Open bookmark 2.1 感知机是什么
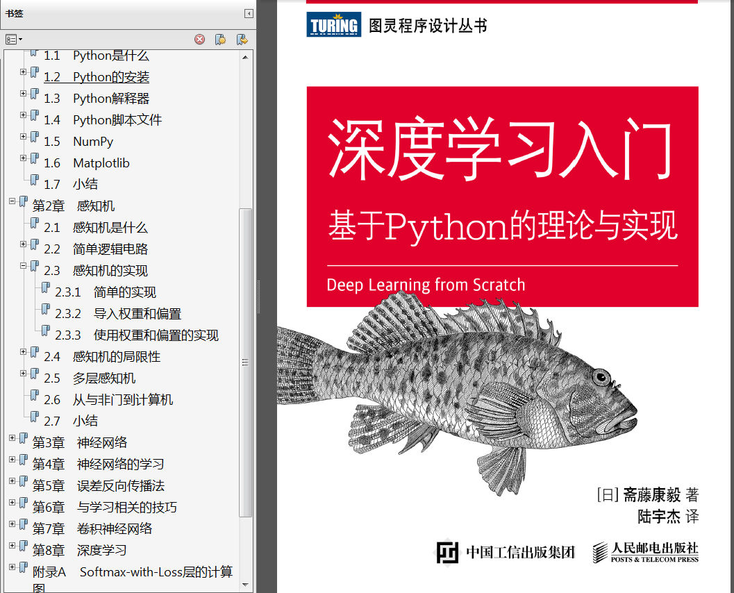This screenshot has height=593, width=734. click(96, 228)
